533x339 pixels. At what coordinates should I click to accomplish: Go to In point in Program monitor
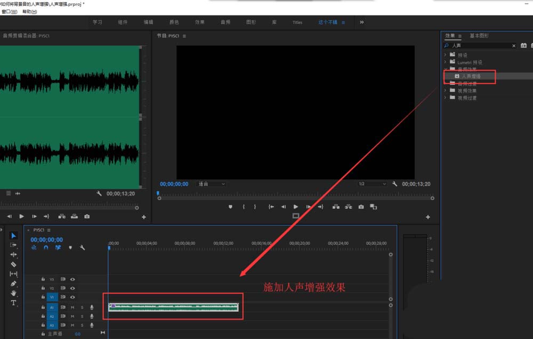tap(271, 206)
